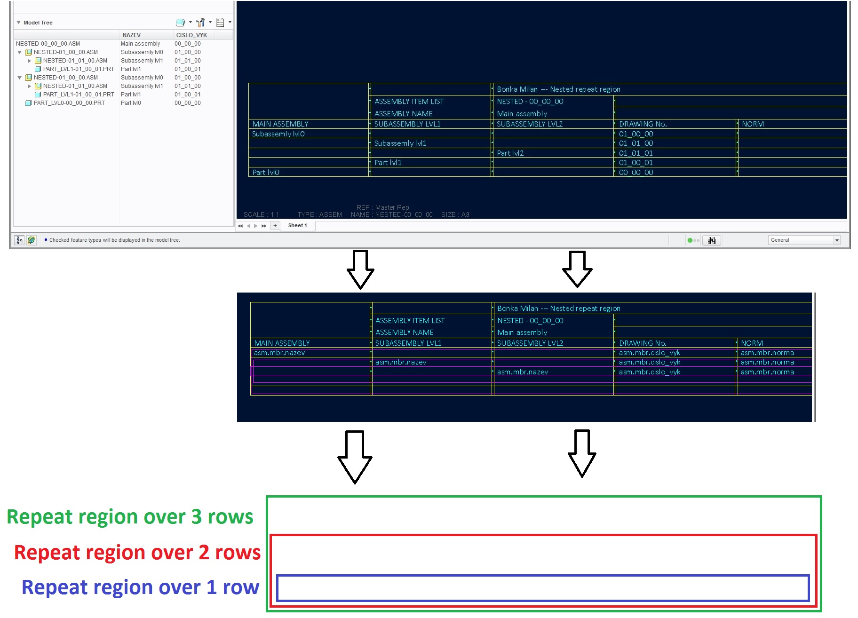
Task: Click 'Part lvl1' cell in the drawing table
Action: tap(388, 163)
